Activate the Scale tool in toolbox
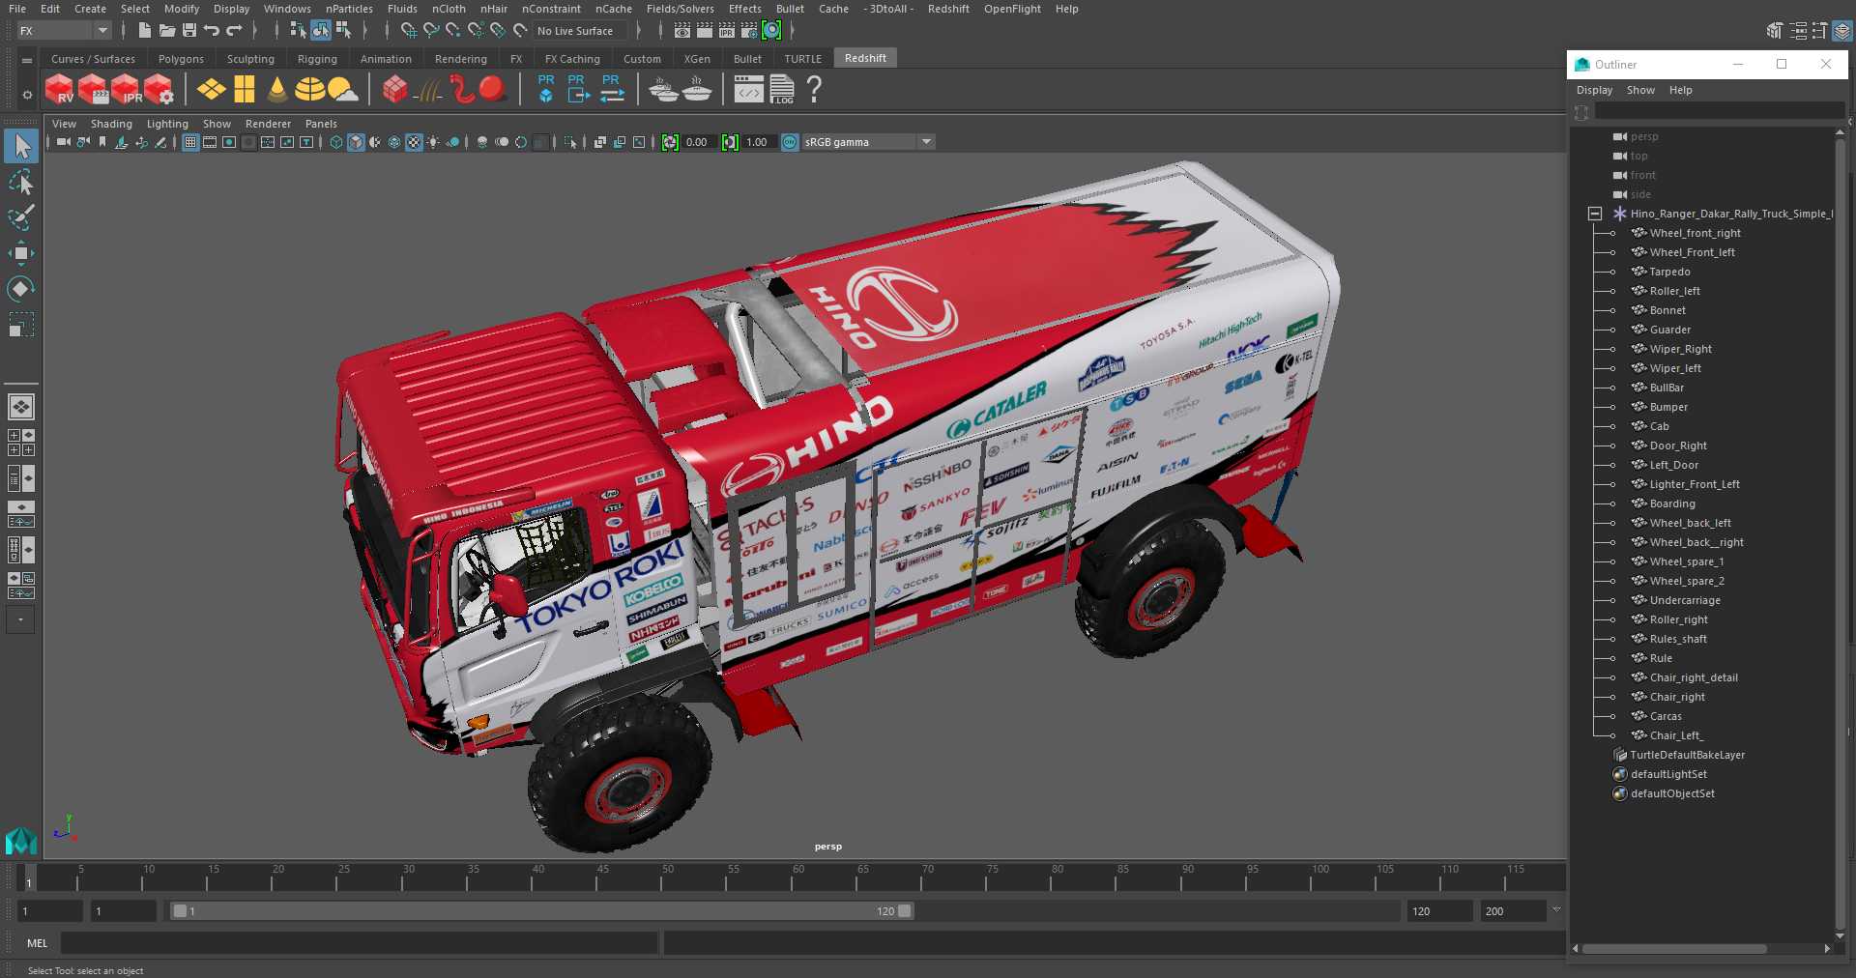The height and width of the screenshot is (978, 1856). tap(21, 324)
